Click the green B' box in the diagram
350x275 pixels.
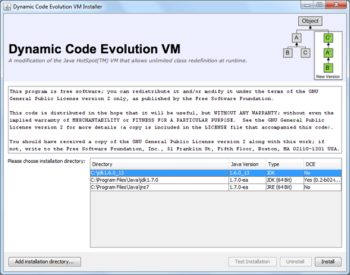point(328,68)
